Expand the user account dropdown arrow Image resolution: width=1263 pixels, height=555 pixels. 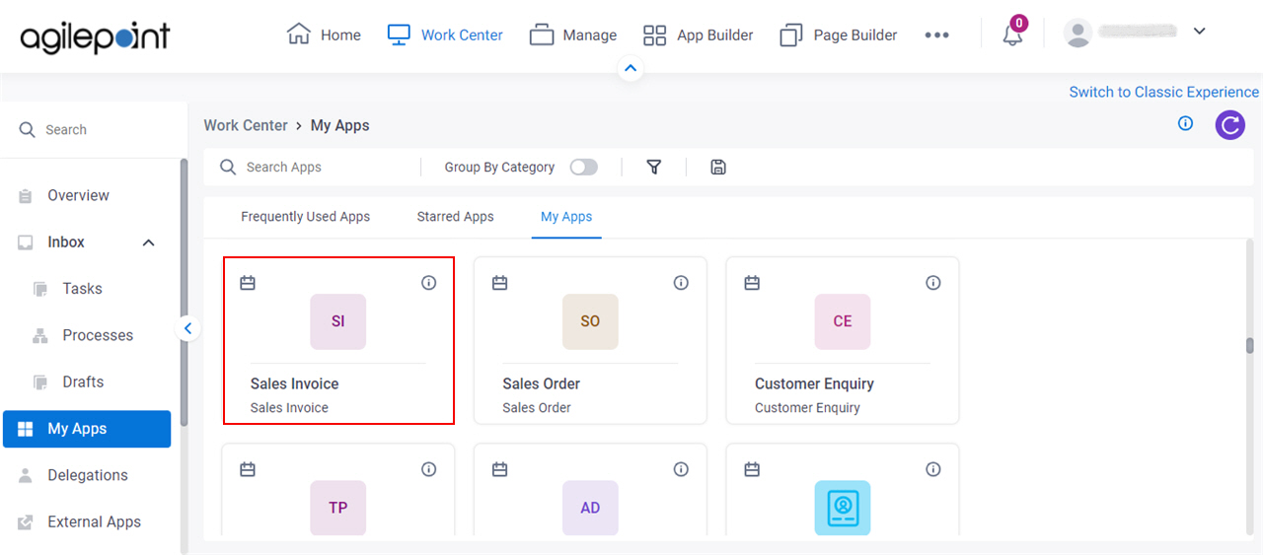click(1200, 32)
